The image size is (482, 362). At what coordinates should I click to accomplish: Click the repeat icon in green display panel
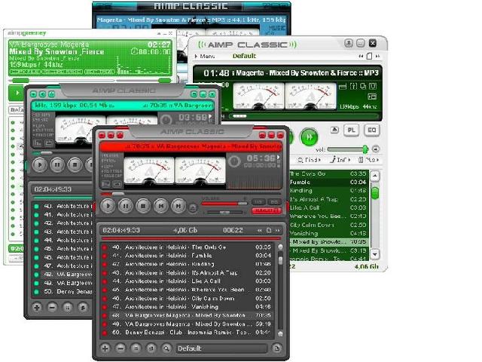coord(373,86)
